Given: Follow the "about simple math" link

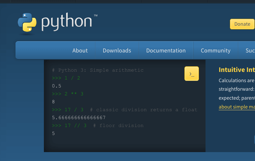Looking at the screenshot, I should 237,107.
